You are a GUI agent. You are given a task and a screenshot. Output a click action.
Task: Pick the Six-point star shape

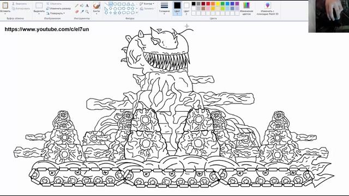coord(119,13)
